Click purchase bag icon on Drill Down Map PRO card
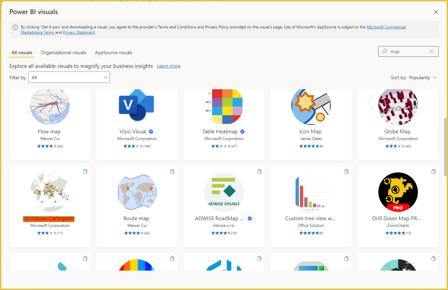 click(434, 171)
